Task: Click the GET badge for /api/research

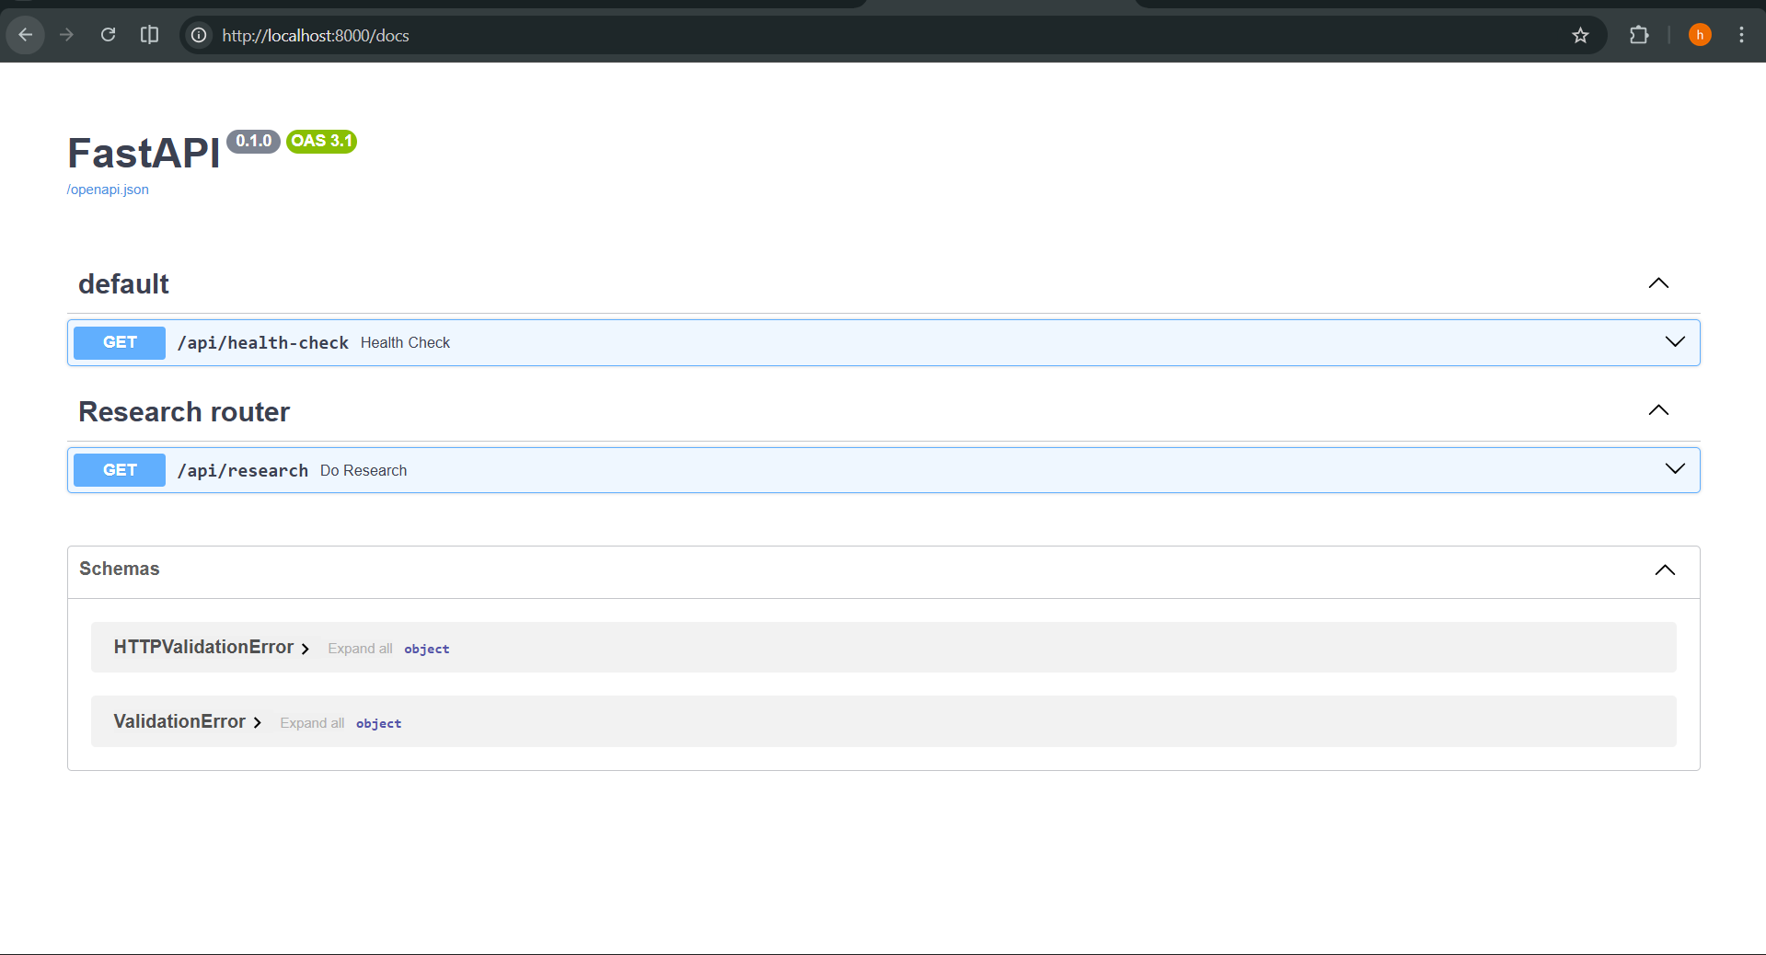Action: coord(120,470)
